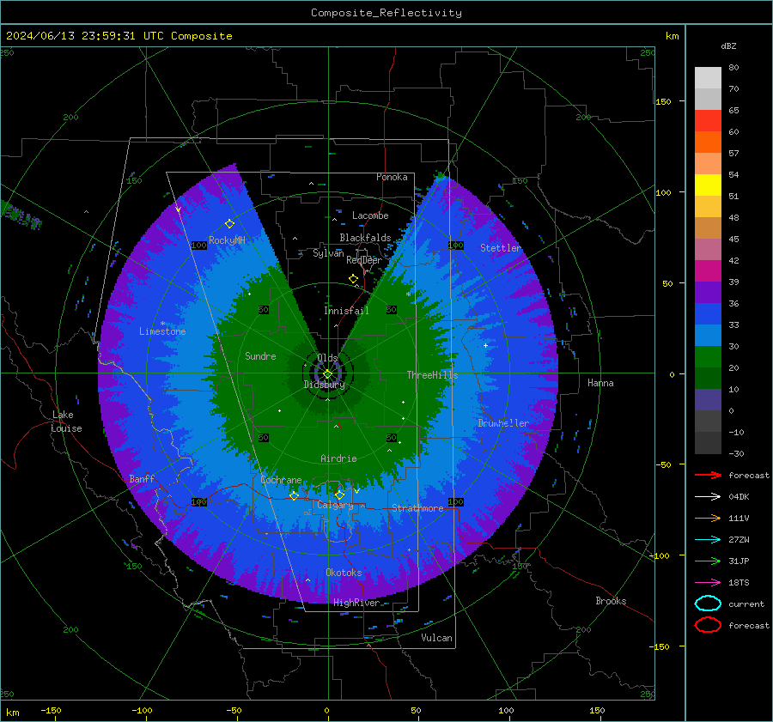Screen dimensions: 773x722
Task: Click the yellow diamond marker under Cochrane
Action: coord(294,495)
